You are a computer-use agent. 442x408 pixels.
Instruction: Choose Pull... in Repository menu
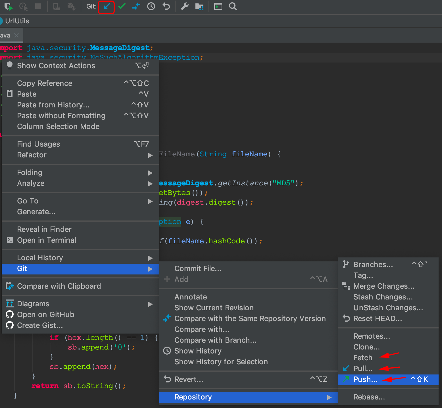pyautogui.click(x=388, y=369)
